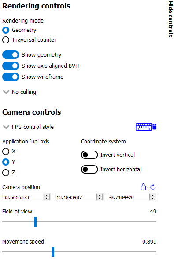The width and height of the screenshot is (174, 259).
Task: Open the No culling dropdown
Action: (x=19, y=92)
